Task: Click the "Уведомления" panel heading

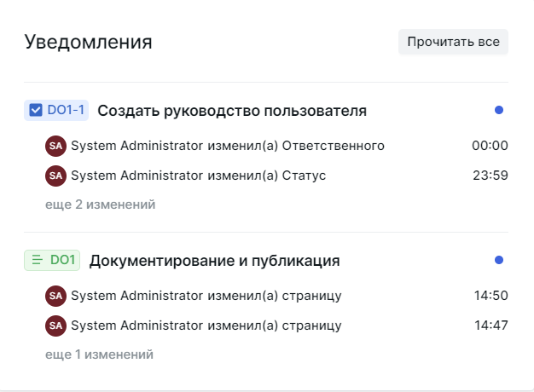Action: click(x=89, y=42)
